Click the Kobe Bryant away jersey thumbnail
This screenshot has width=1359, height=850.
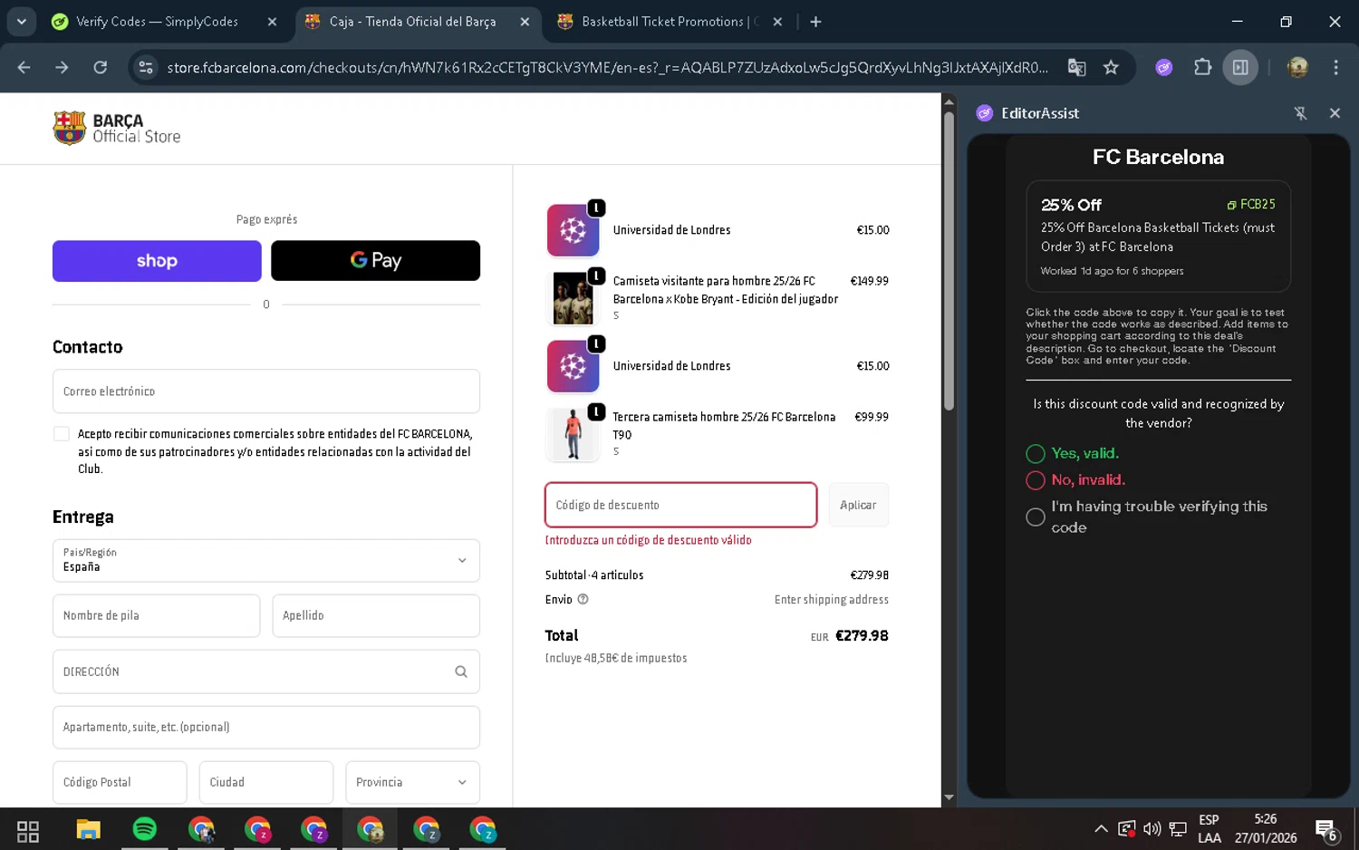pos(573,298)
